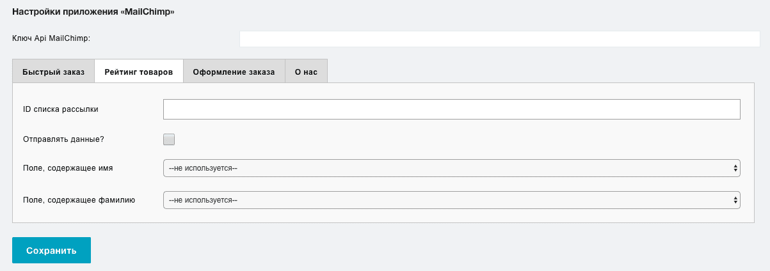Enable the Отправлять данные? checkbox

(169, 139)
